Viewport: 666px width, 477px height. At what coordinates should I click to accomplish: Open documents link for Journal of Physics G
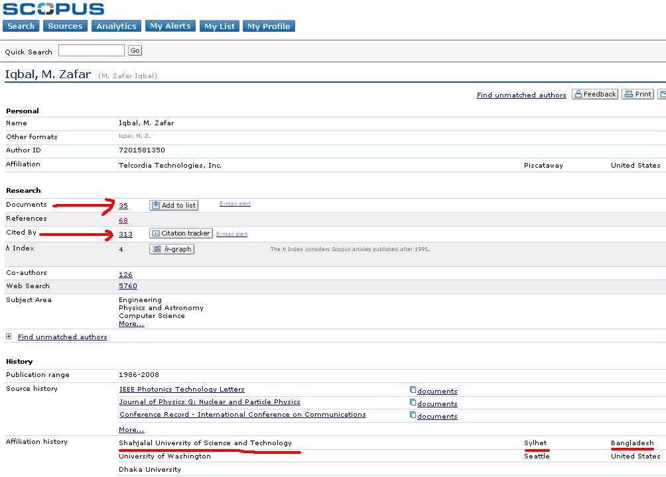pyautogui.click(x=437, y=404)
